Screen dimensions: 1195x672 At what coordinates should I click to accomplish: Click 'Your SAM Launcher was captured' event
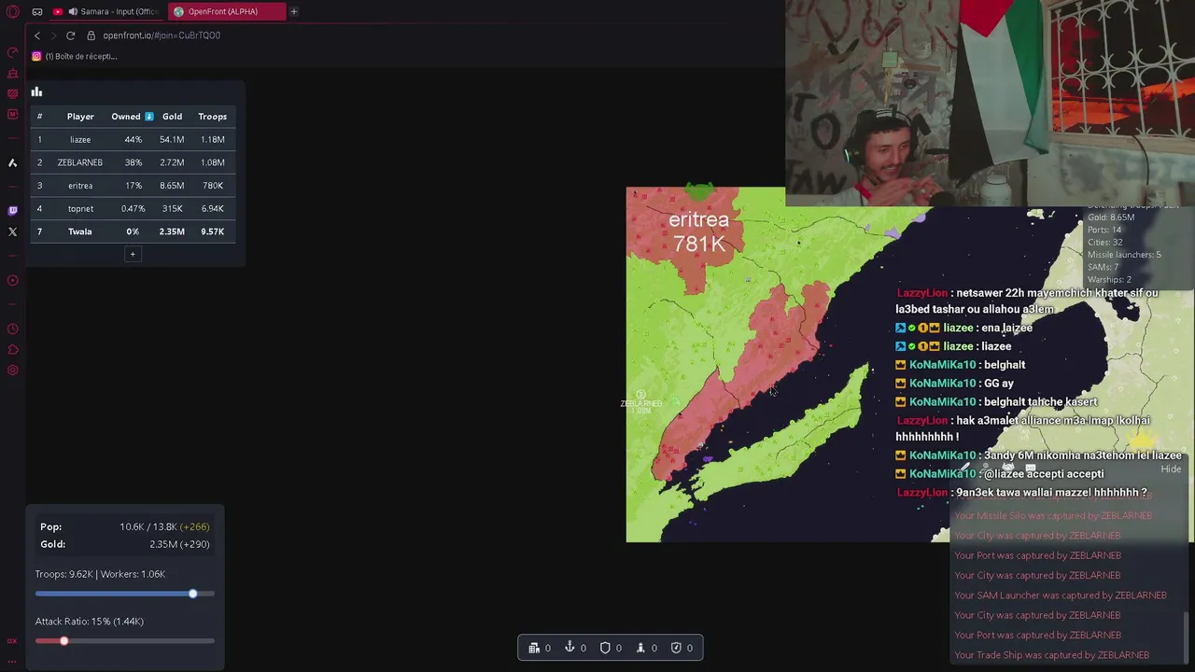coord(1061,595)
